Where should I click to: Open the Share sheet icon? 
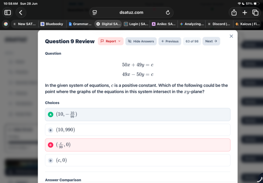234,12
